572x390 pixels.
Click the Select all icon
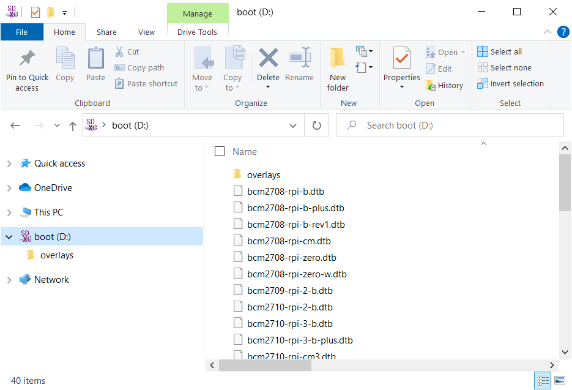coord(482,51)
